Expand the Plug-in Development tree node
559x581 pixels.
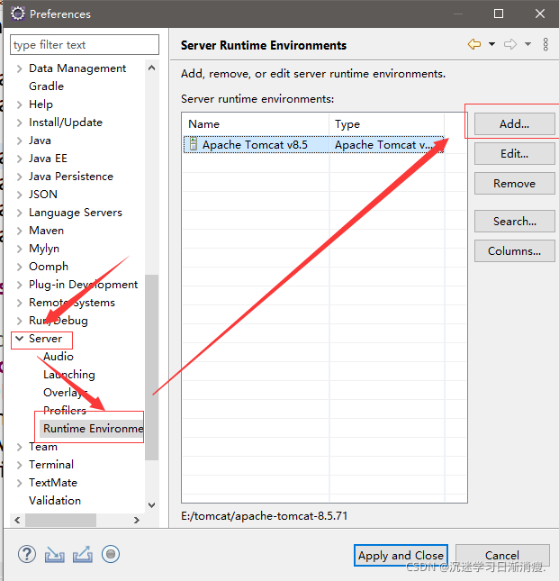click(x=20, y=285)
